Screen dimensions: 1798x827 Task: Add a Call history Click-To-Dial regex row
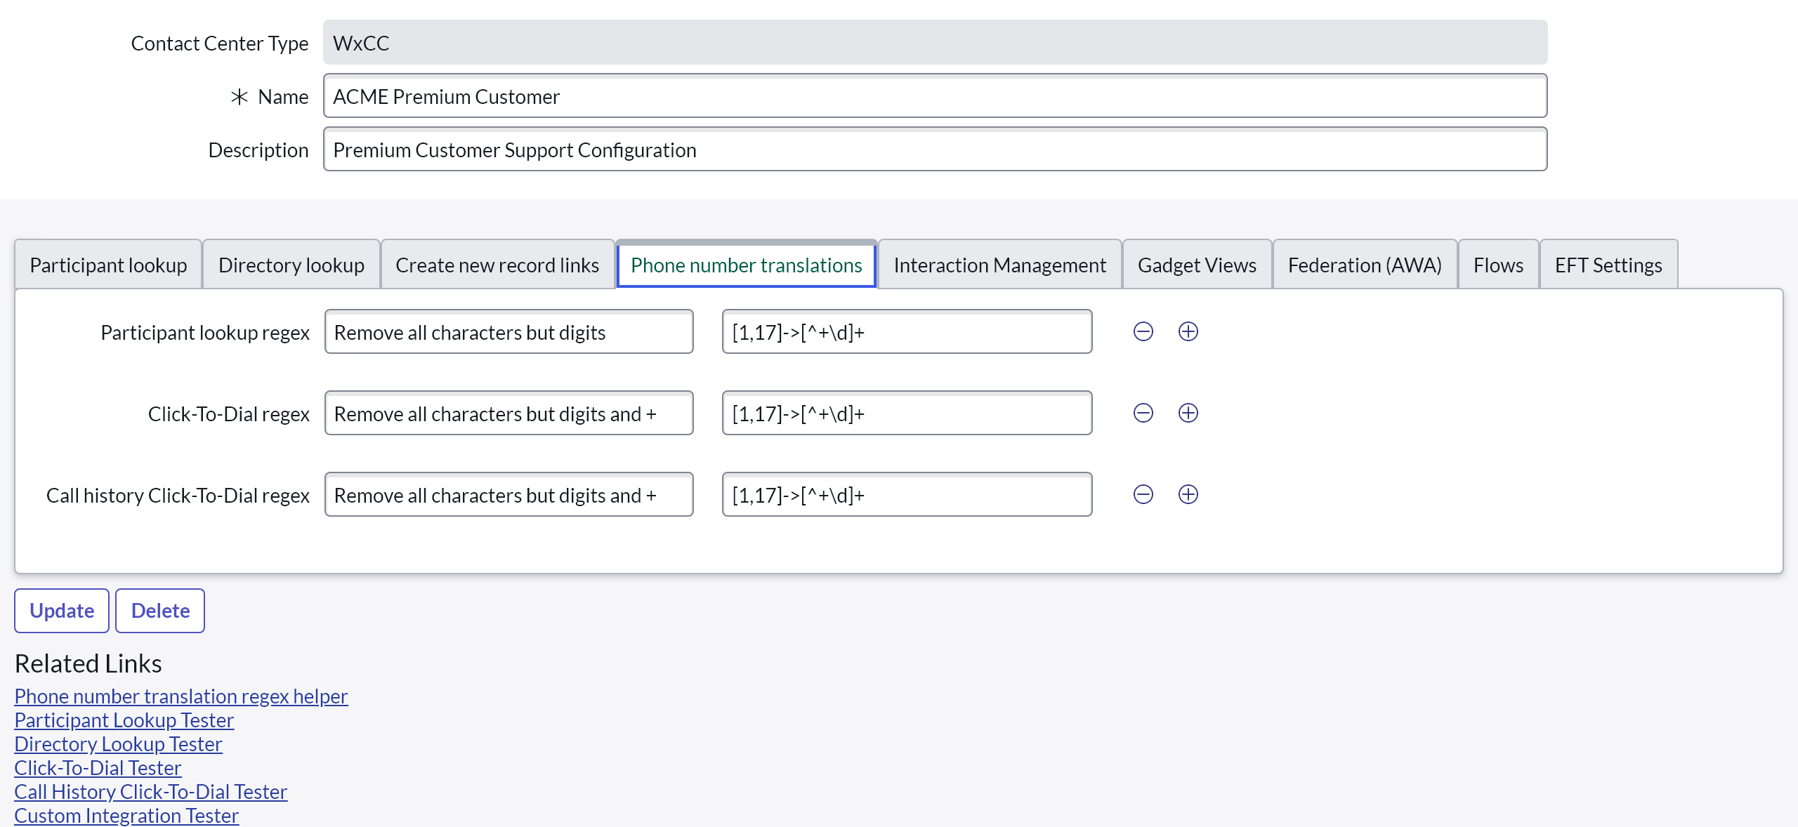pyautogui.click(x=1188, y=494)
